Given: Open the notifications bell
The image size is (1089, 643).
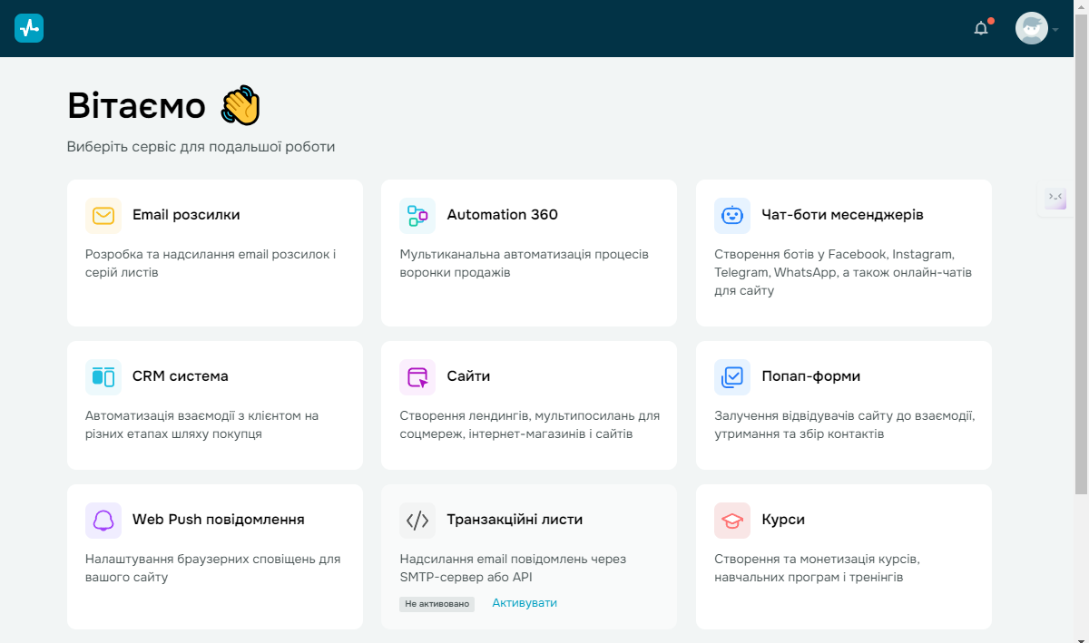Looking at the screenshot, I should 981,28.
